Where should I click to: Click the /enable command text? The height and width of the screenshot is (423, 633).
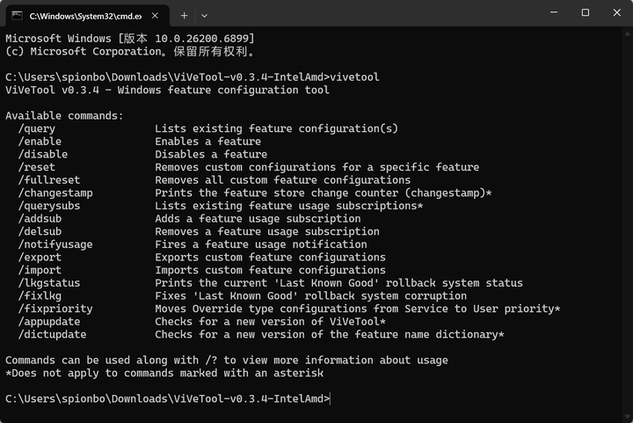coord(40,142)
